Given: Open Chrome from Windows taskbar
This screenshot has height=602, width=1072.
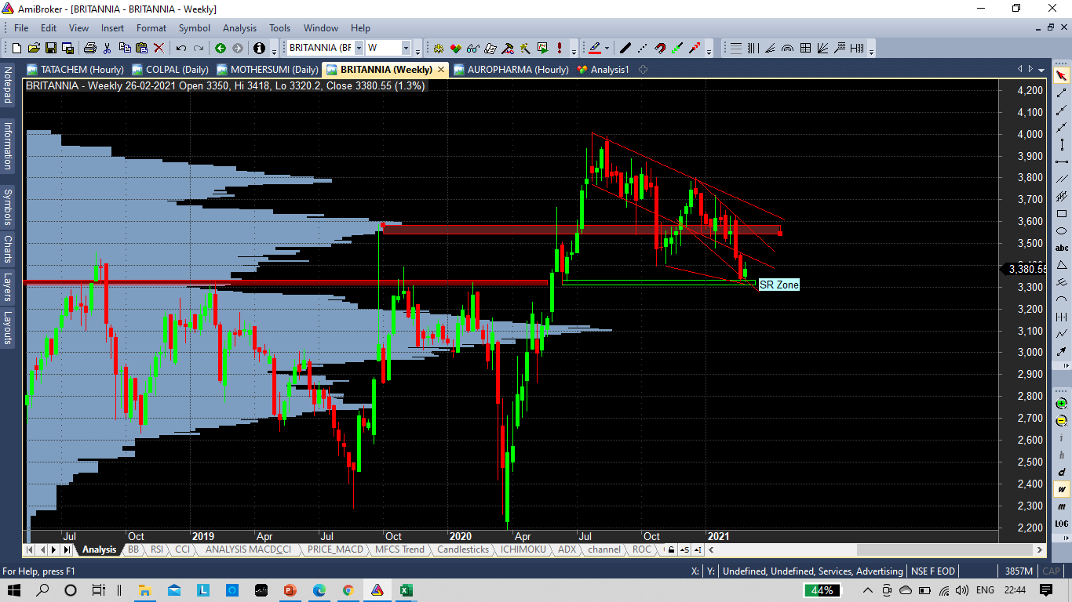Looking at the screenshot, I should pyautogui.click(x=348, y=589).
